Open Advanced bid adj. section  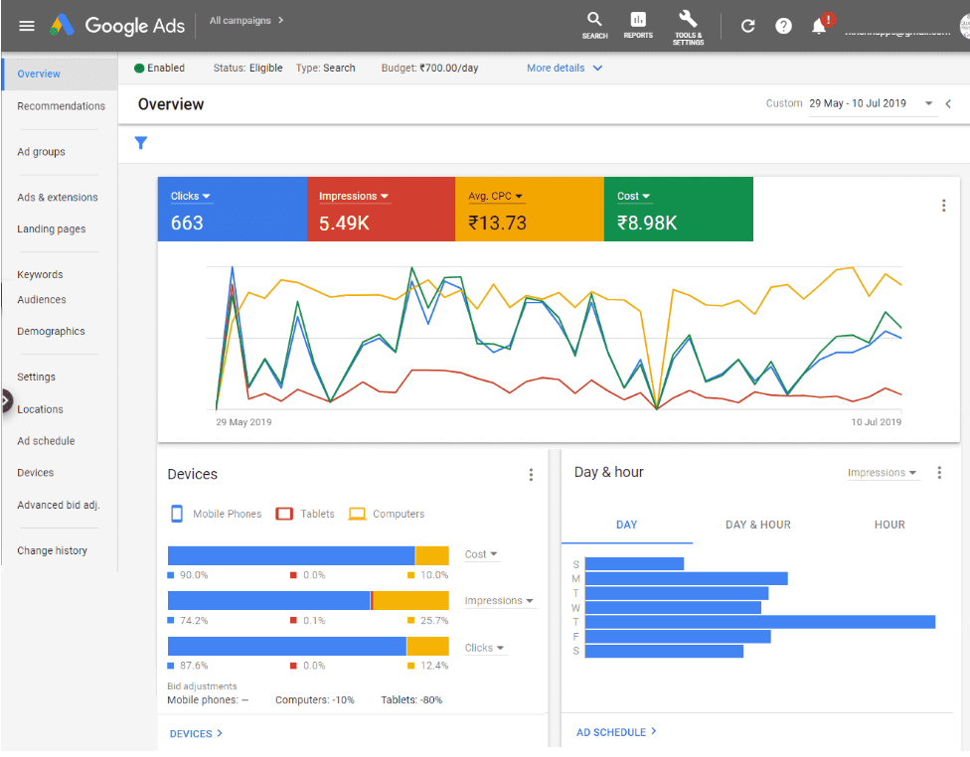59,506
